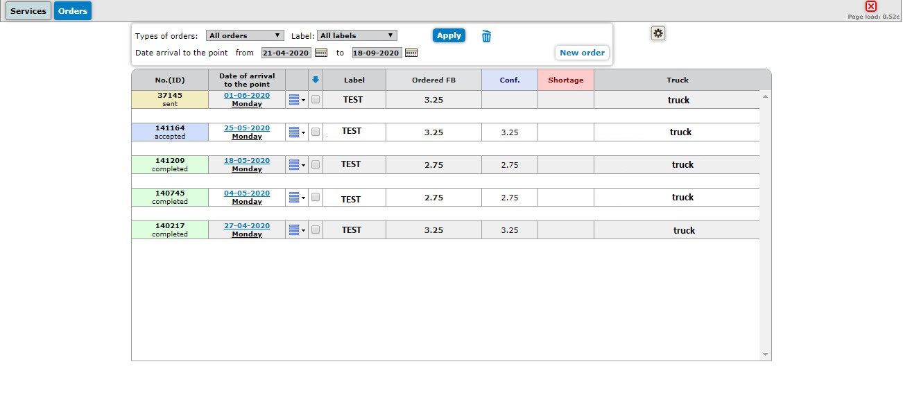The image size is (903, 416).
Task: Click the red X close icon
Action: click(871, 6)
